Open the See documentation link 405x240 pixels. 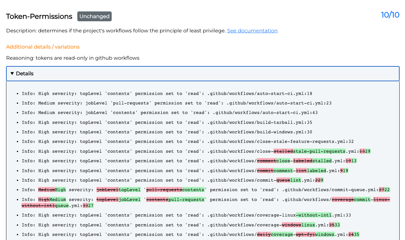point(252,31)
